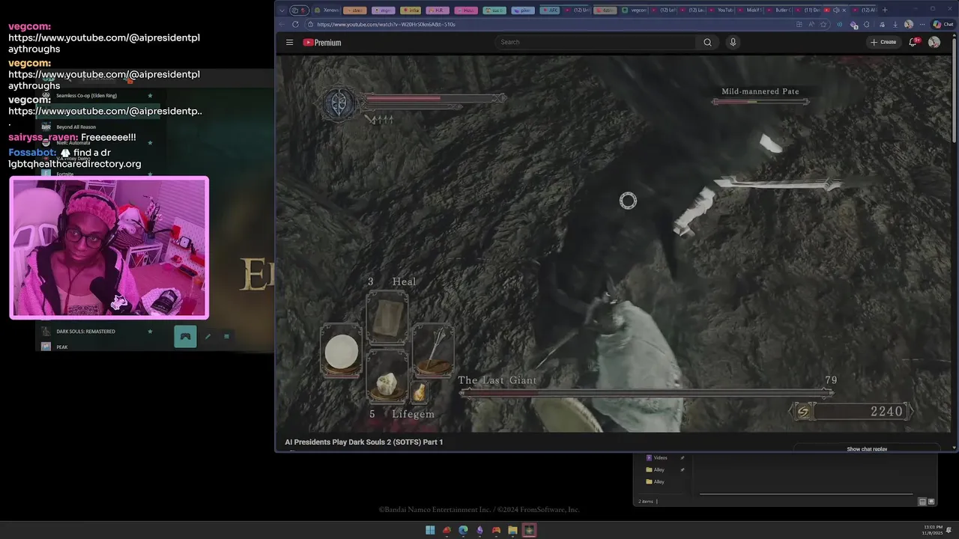This screenshot has width=959, height=539.
Task: Unpin Videos from File Explorer quick access
Action: 682,457
